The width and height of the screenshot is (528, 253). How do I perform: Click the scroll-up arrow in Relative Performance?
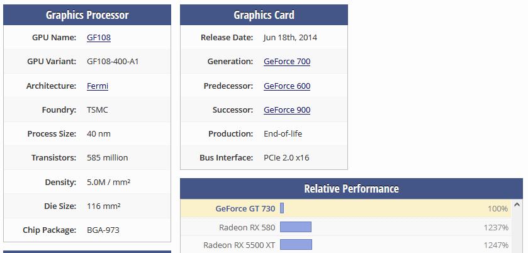(517, 205)
